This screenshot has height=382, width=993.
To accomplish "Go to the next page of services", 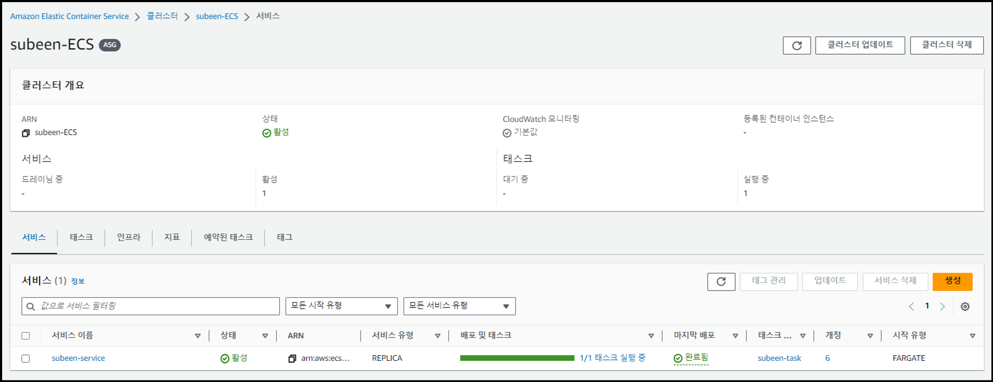I will tap(942, 307).
